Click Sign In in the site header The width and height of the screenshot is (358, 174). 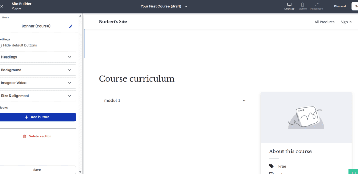click(x=346, y=22)
